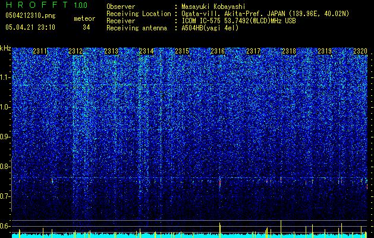The width and height of the screenshot is (374, 238).
Task: Select observer name Masayuki Kobayashi
Action: 213,7
